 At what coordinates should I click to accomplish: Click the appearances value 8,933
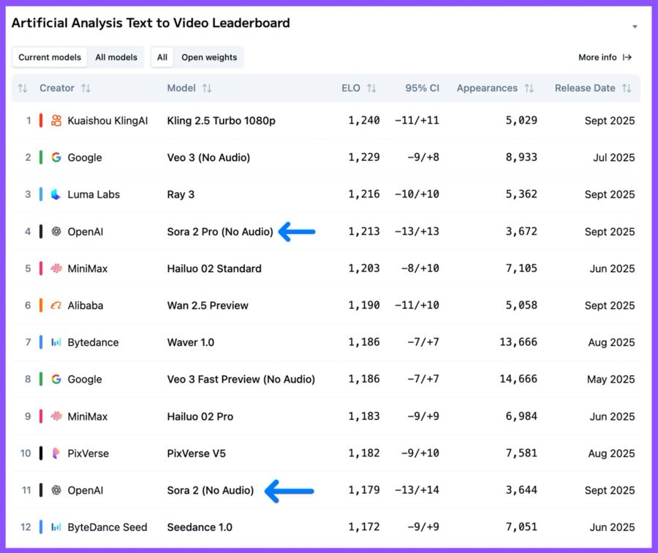coord(521,157)
